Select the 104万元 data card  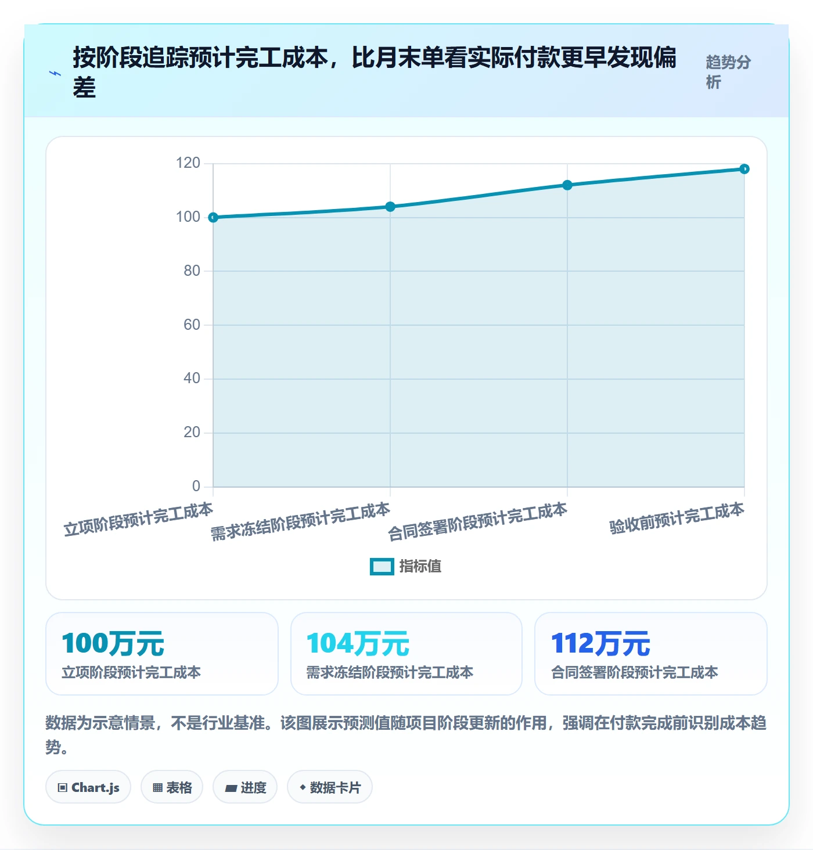pos(406,654)
